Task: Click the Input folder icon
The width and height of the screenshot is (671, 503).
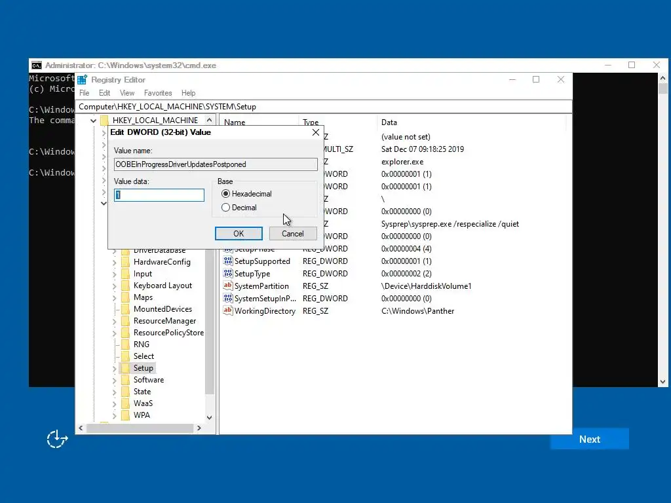Action: (125, 274)
